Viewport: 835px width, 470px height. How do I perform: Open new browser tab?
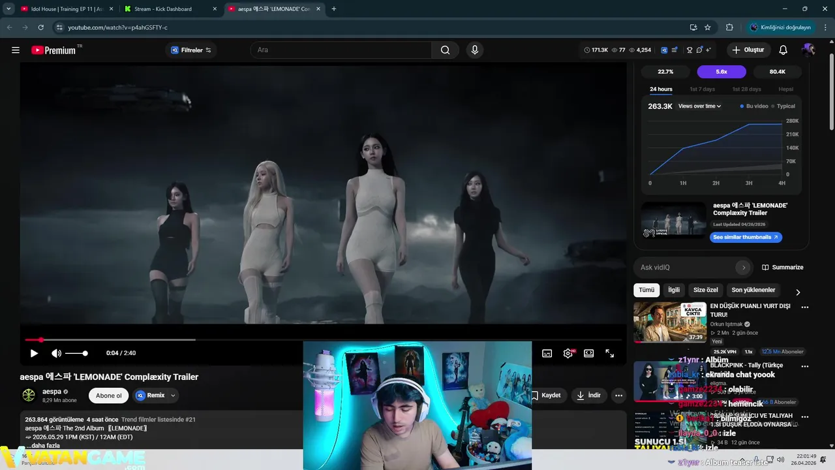[334, 9]
